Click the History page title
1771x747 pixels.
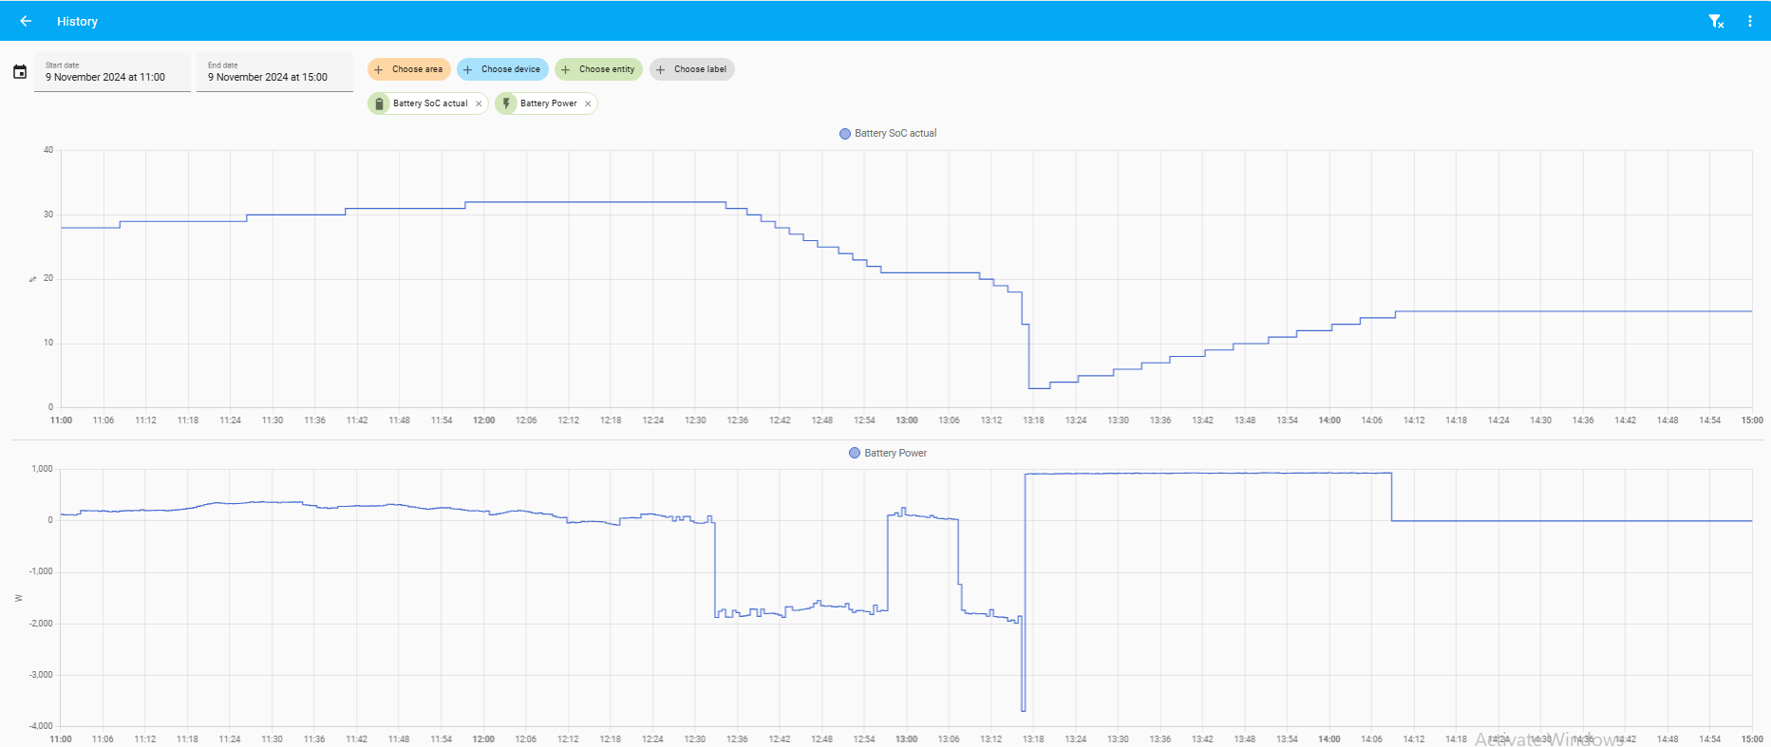point(77,21)
